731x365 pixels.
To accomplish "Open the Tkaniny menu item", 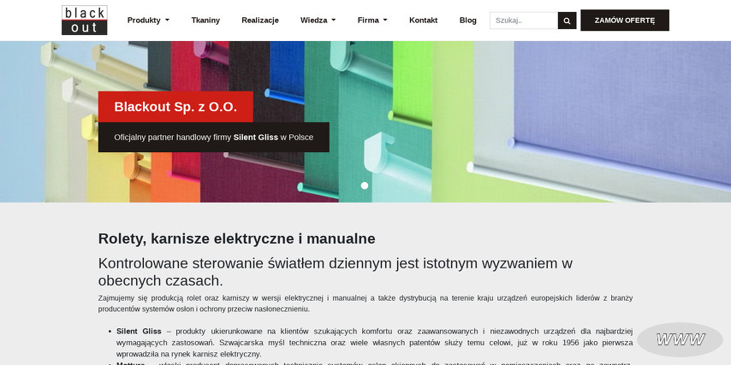I will point(205,21).
